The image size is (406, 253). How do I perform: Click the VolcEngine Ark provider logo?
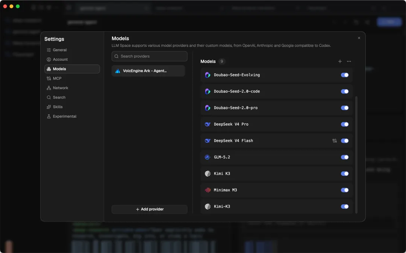[118, 71]
